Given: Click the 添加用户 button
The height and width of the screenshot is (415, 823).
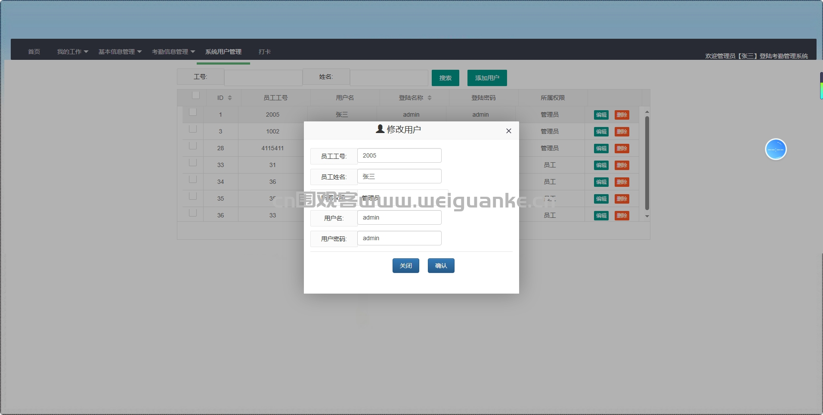Looking at the screenshot, I should (x=487, y=78).
